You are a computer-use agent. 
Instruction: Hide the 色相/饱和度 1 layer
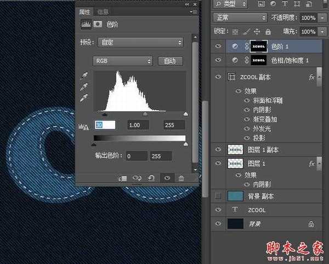coord(218,60)
